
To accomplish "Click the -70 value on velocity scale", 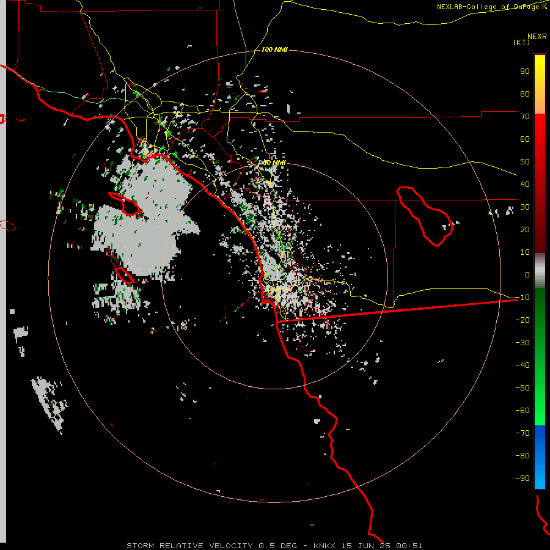I will pos(522,433).
